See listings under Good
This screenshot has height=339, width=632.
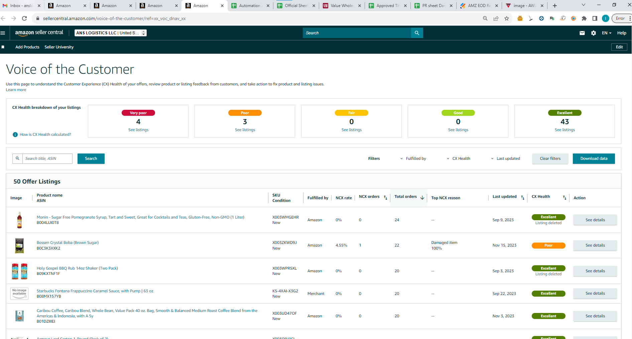pyautogui.click(x=458, y=130)
